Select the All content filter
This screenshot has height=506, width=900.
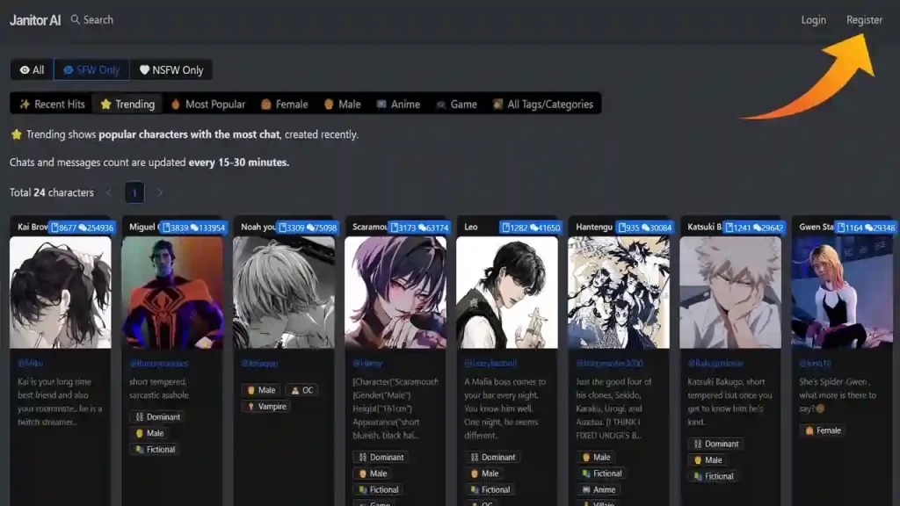(x=33, y=70)
